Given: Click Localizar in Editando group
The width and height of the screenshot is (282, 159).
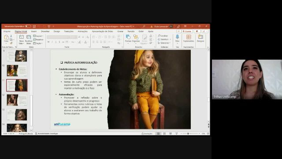Looking at the screenshot, I should pos(163,36).
